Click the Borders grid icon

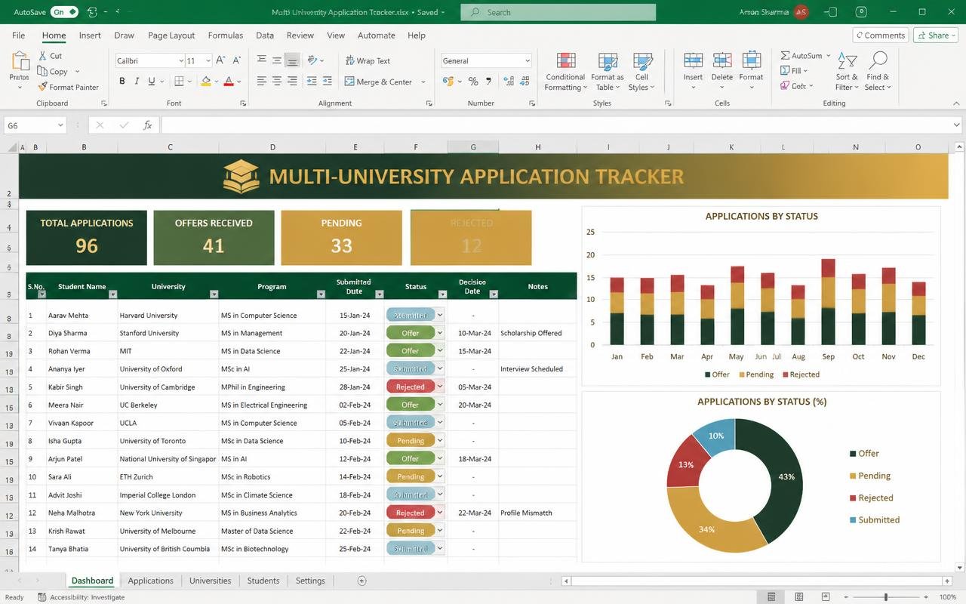tap(179, 82)
